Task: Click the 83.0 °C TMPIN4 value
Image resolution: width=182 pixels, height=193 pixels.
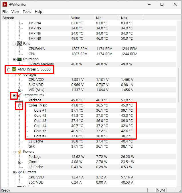Action: [77, 23]
